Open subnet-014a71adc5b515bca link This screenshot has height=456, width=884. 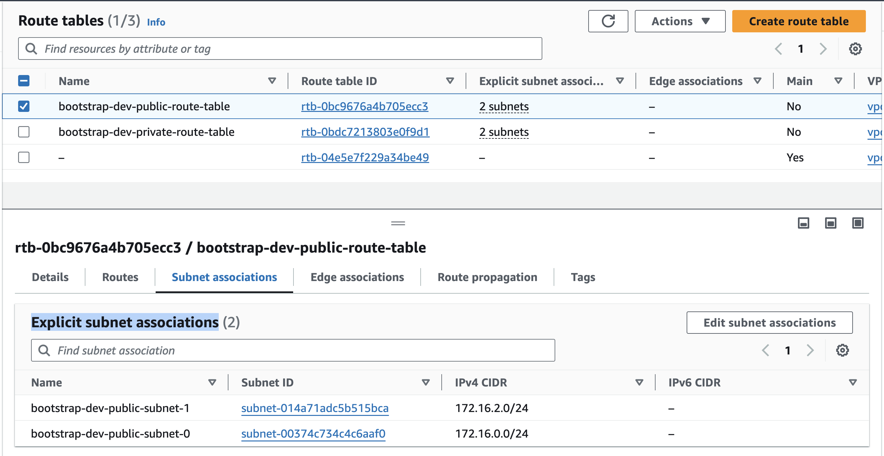click(x=314, y=408)
